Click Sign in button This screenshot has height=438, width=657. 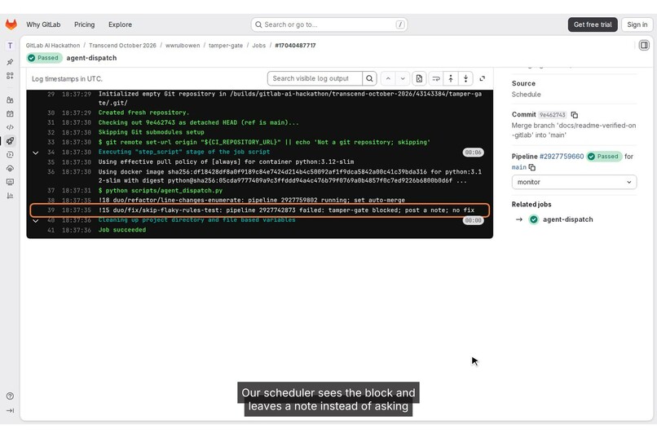(637, 24)
